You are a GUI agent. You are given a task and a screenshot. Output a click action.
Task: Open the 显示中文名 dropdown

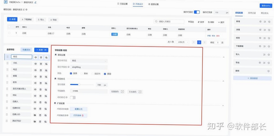click(x=89, y=61)
